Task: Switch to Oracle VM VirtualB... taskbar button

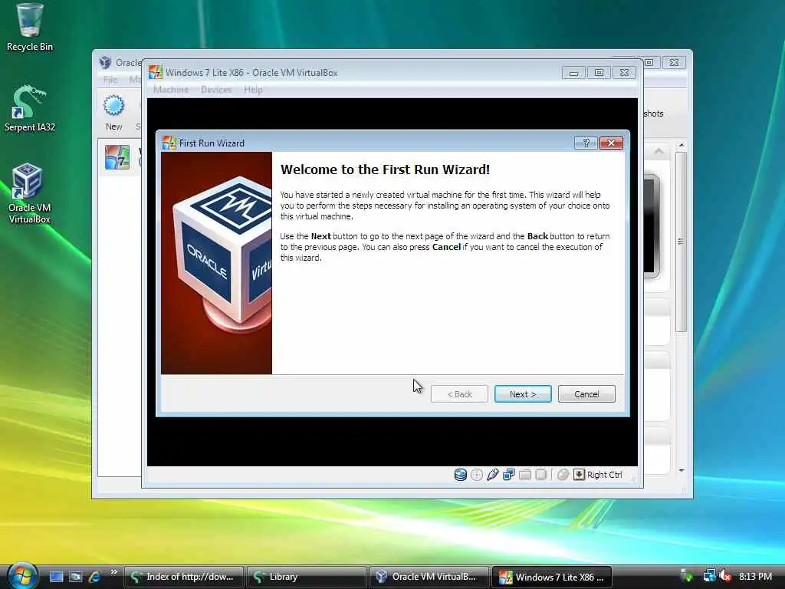Action: (429, 577)
